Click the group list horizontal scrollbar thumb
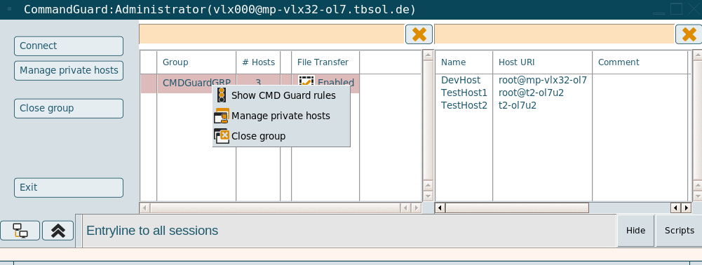Screen dimensions: 702x265 pos(275,208)
